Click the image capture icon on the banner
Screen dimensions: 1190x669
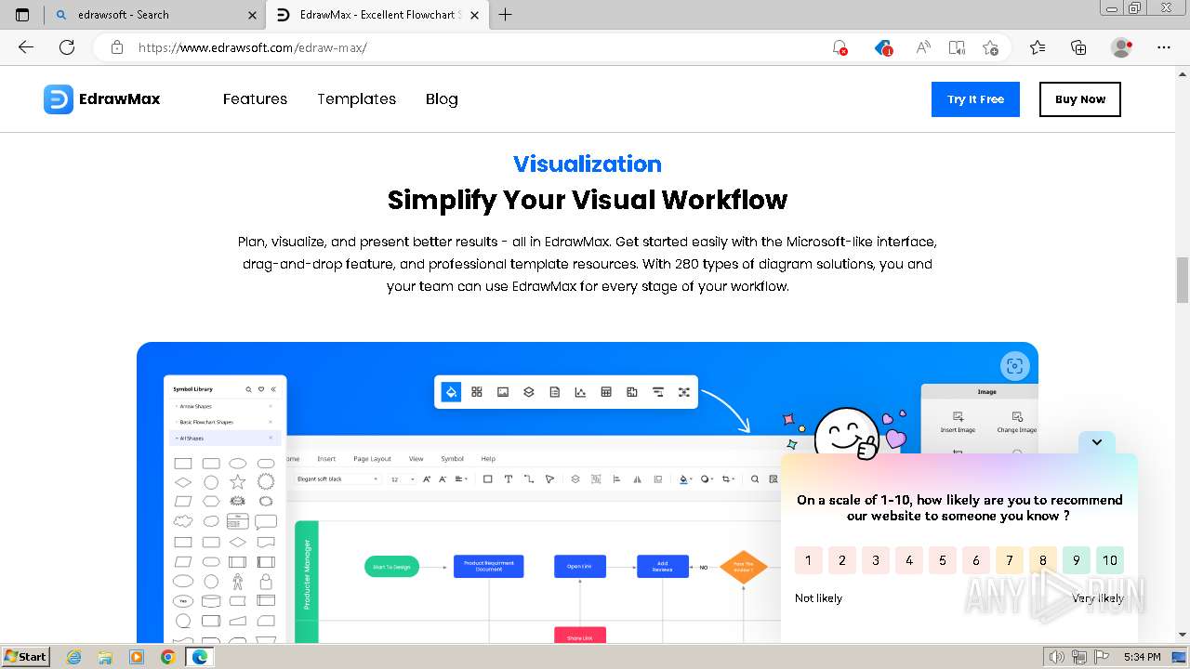coord(1014,365)
